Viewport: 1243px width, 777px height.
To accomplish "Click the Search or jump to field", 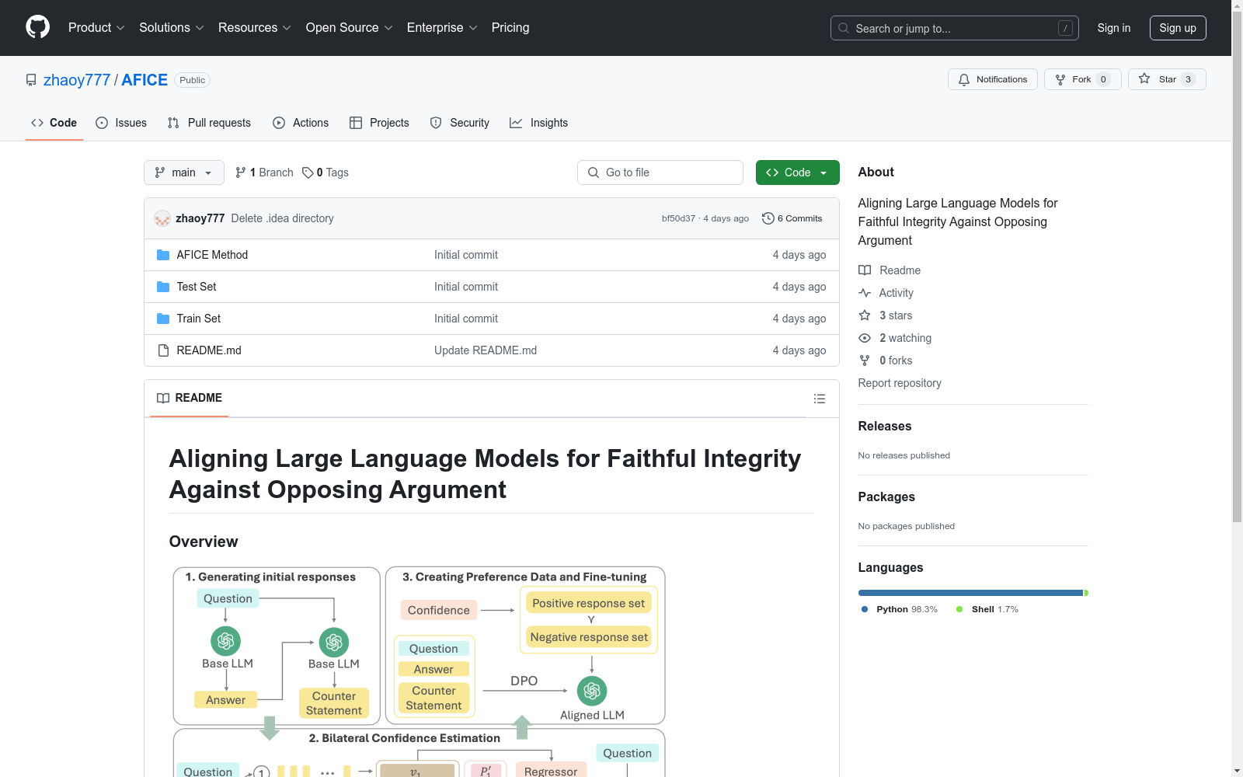I will coord(955,28).
